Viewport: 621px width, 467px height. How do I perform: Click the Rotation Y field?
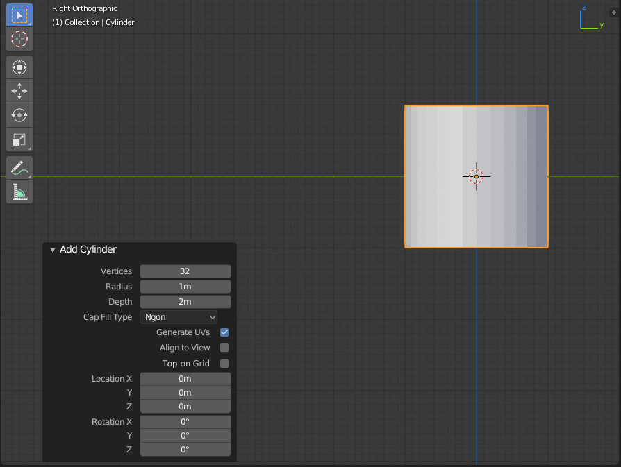click(x=185, y=436)
